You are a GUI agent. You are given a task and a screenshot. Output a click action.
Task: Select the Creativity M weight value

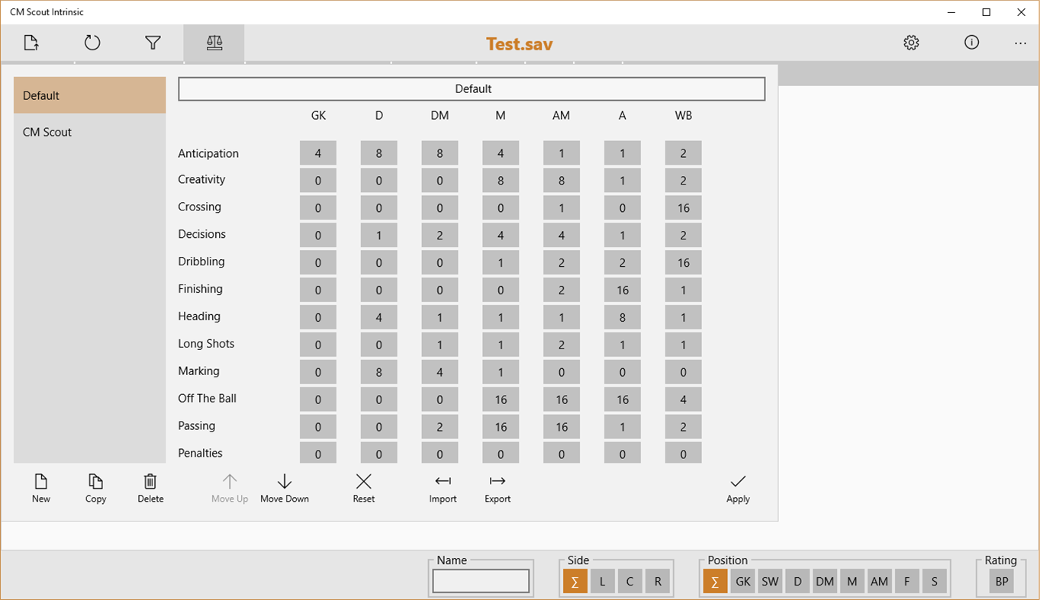[x=501, y=181]
